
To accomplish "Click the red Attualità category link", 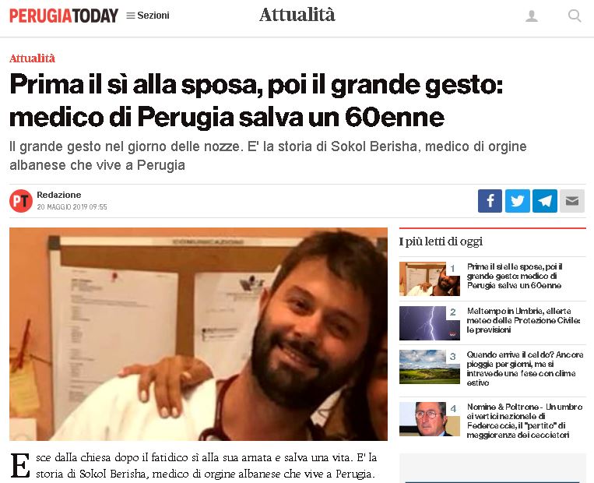I will click(x=32, y=58).
